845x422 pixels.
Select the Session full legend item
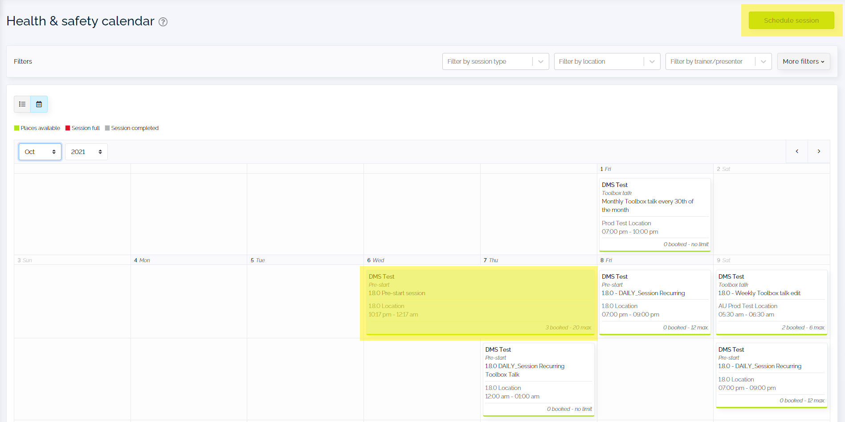82,128
